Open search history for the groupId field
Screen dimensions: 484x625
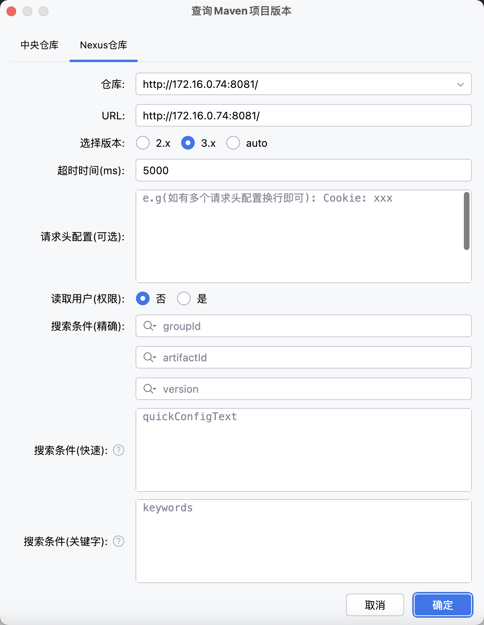point(149,326)
